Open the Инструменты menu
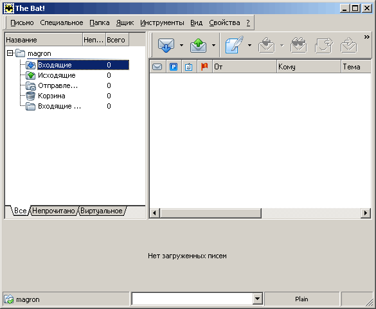This screenshot has height=309, width=376. 162,22
